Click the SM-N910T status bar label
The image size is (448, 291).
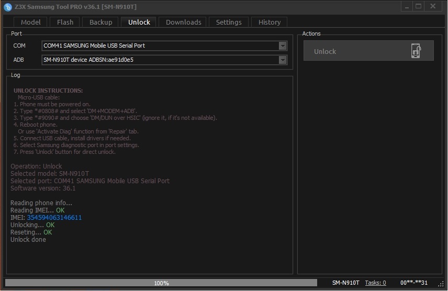click(346, 283)
